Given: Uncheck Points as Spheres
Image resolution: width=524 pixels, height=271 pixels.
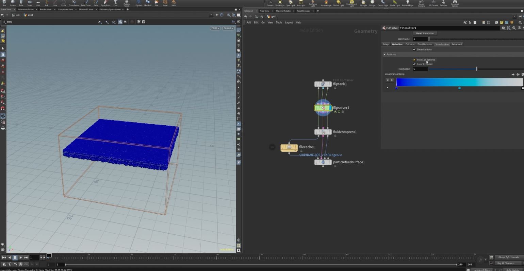Looking at the screenshot, I should [x=414, y=59].
